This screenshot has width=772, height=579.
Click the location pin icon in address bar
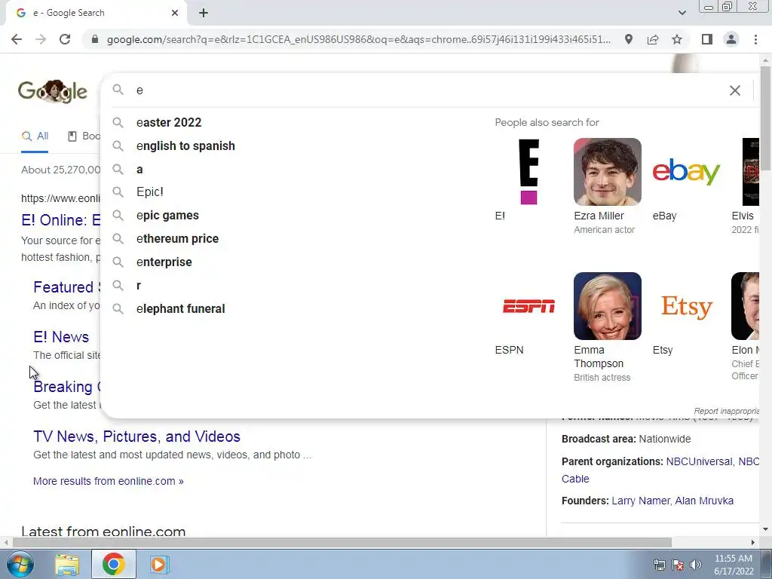629,39
